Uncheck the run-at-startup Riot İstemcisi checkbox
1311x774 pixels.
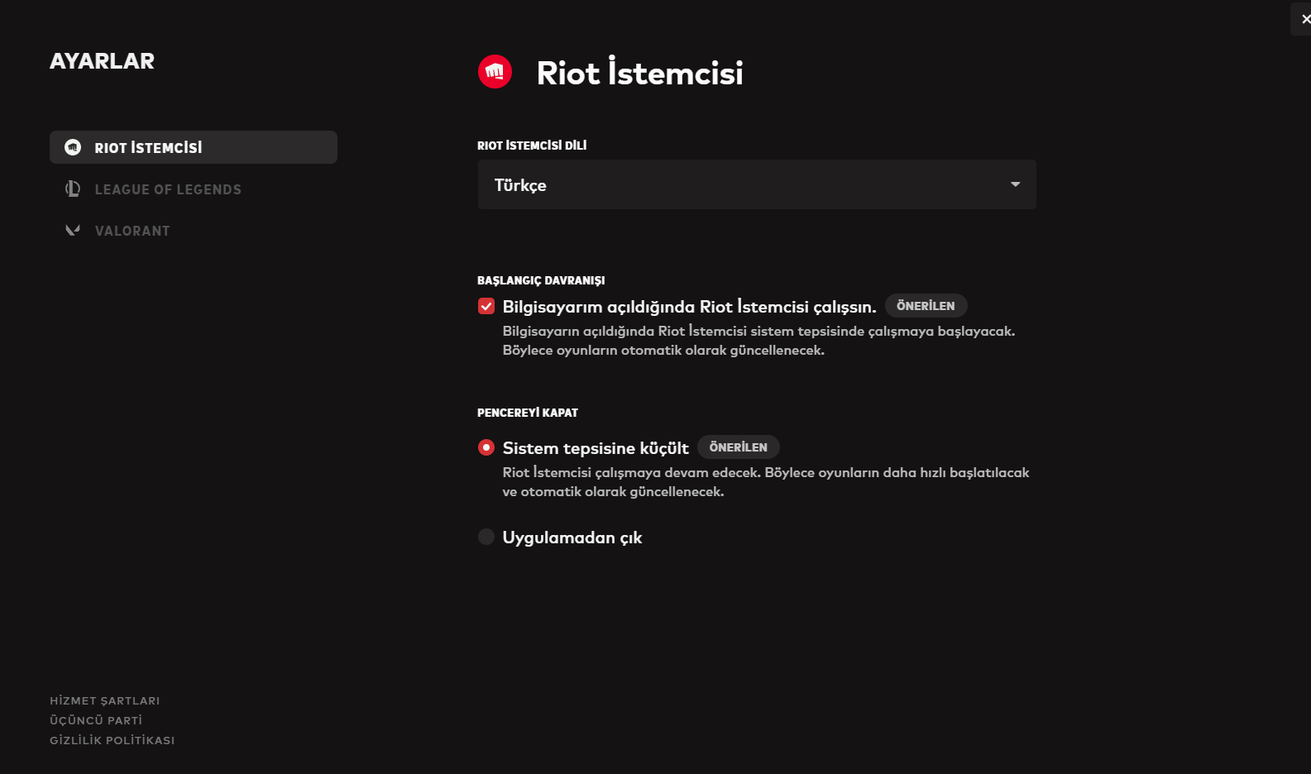coord(486,307)
